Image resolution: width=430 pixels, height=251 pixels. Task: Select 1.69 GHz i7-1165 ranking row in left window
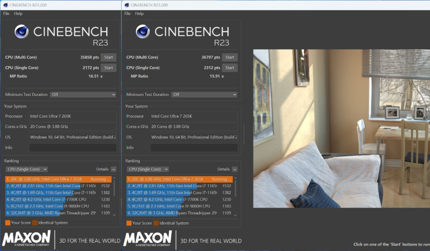[x=58, y=193]
